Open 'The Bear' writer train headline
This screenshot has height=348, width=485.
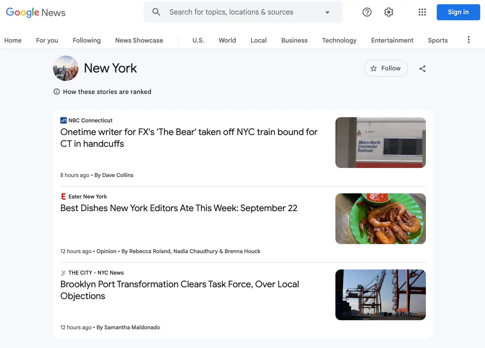click(x=189, y=138)
